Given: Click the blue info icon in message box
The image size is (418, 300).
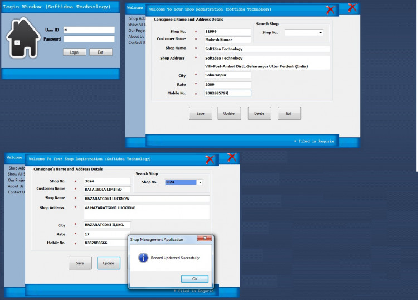Looking at the screenshot, I should pyautogui.click(x=143, y=258).
